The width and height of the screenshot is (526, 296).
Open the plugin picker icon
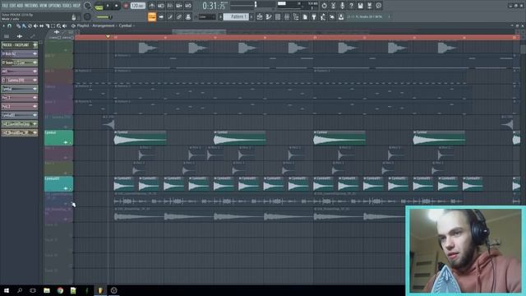314,16
